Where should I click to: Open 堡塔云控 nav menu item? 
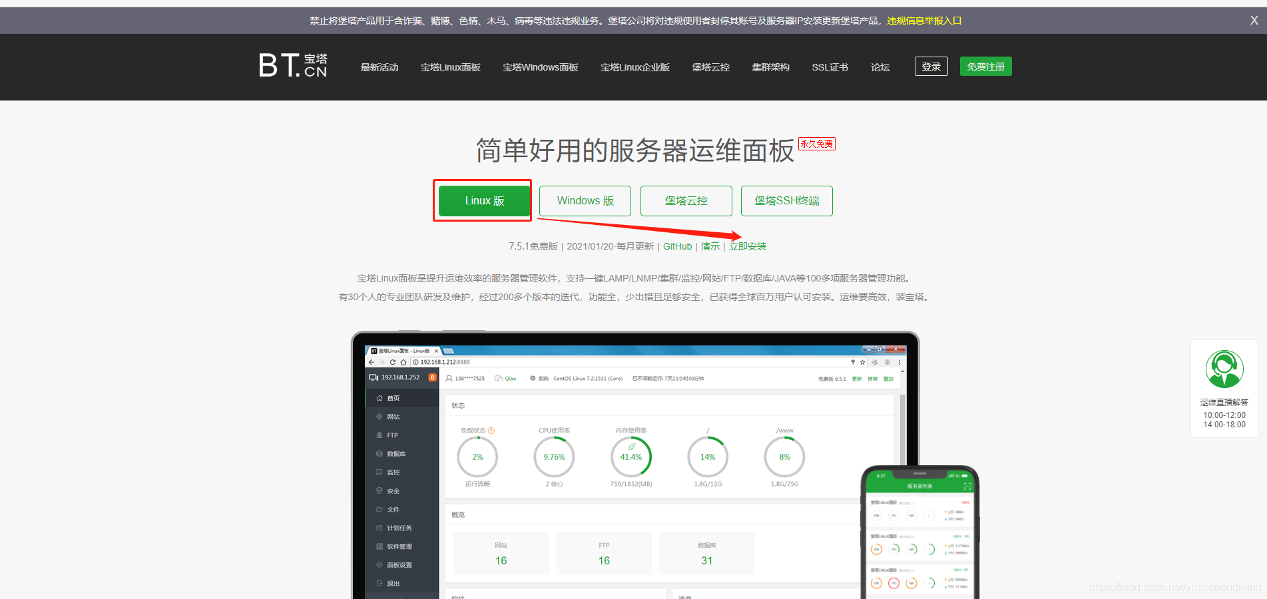pos(711,67)
